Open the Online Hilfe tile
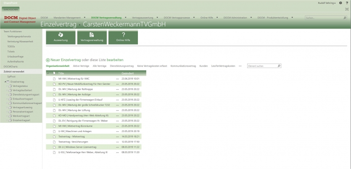 coord(123,37)
